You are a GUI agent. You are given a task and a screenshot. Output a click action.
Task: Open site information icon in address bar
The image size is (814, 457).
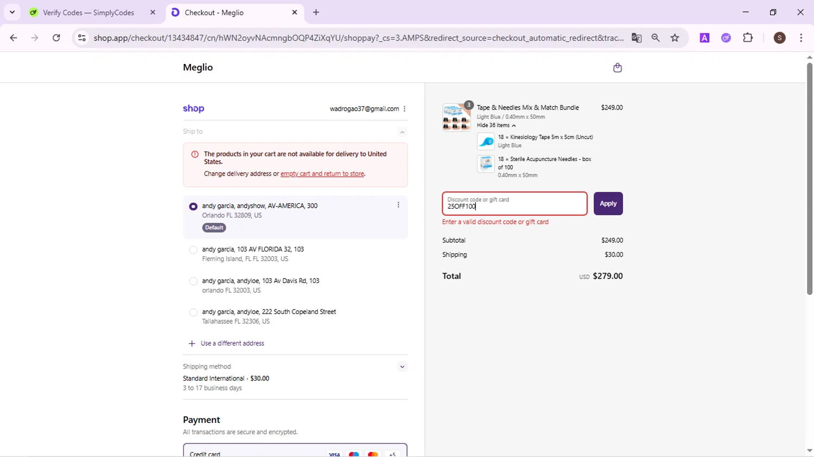[82, 38]
